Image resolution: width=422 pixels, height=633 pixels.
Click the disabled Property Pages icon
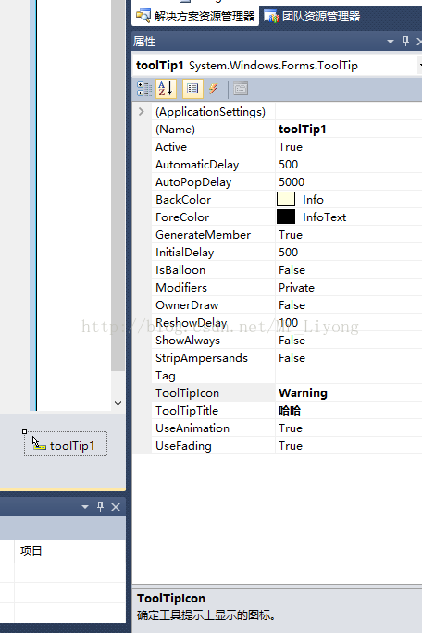pyautogui.click(x=241, y=89)
